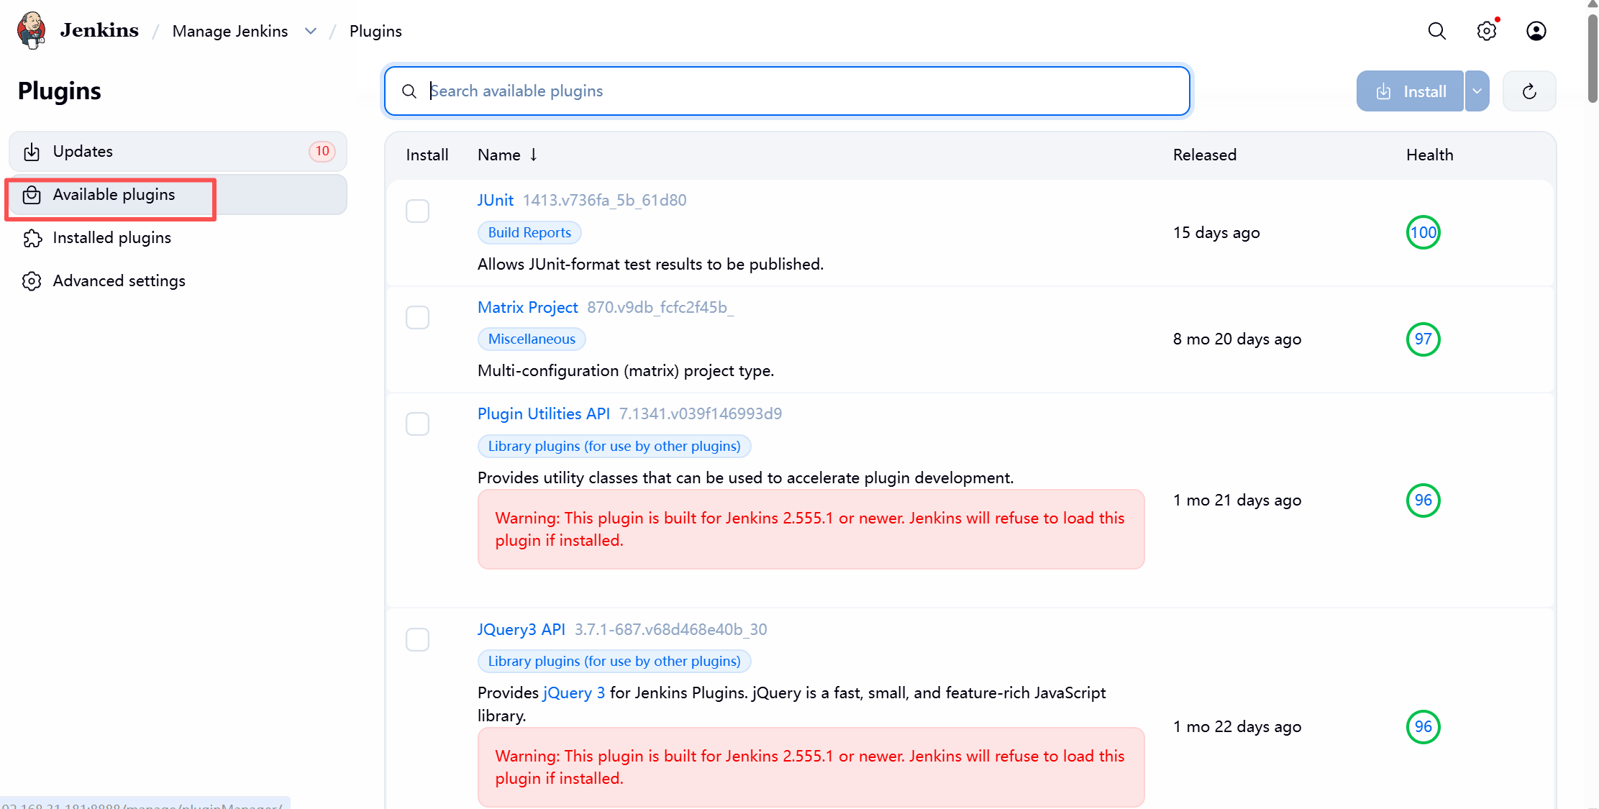
Task: Click the Updates download icon in sidebar
Action: [x=32, y=152]
